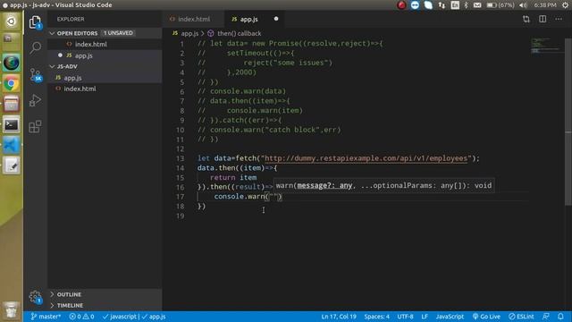Open the Trash from the dock
The height and width of the screenshot is (322, 572).
point(12,309)
